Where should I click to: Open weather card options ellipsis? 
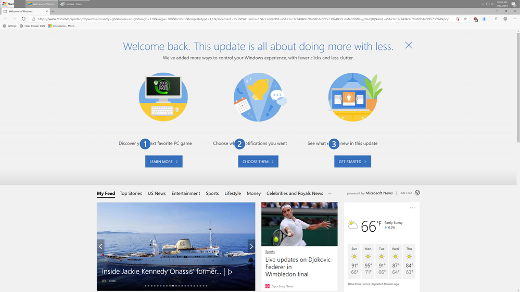pyautogui.click(x=413, y=208)
